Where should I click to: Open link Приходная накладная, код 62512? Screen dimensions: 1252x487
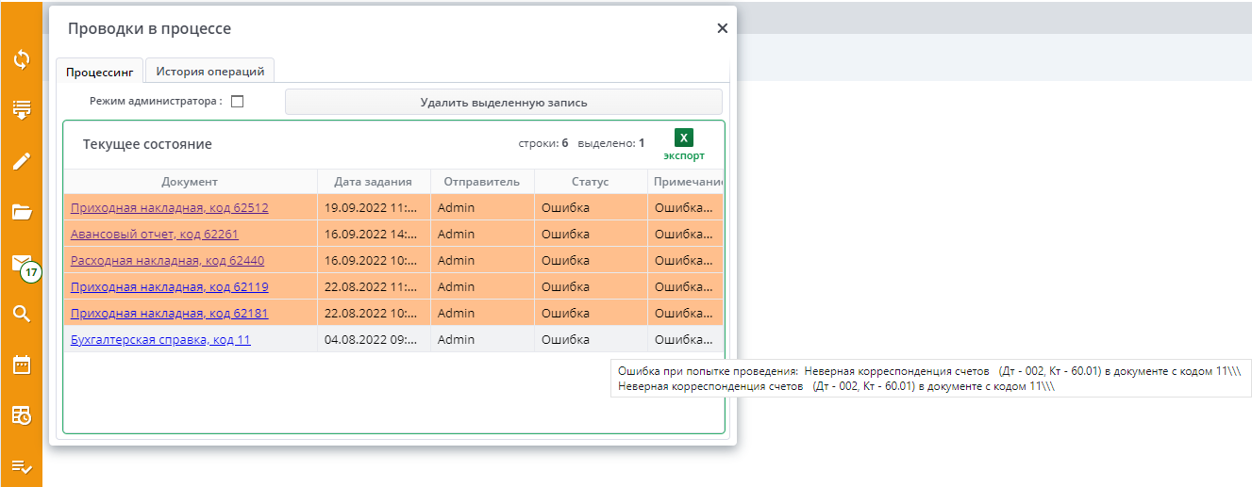point(170,207)
